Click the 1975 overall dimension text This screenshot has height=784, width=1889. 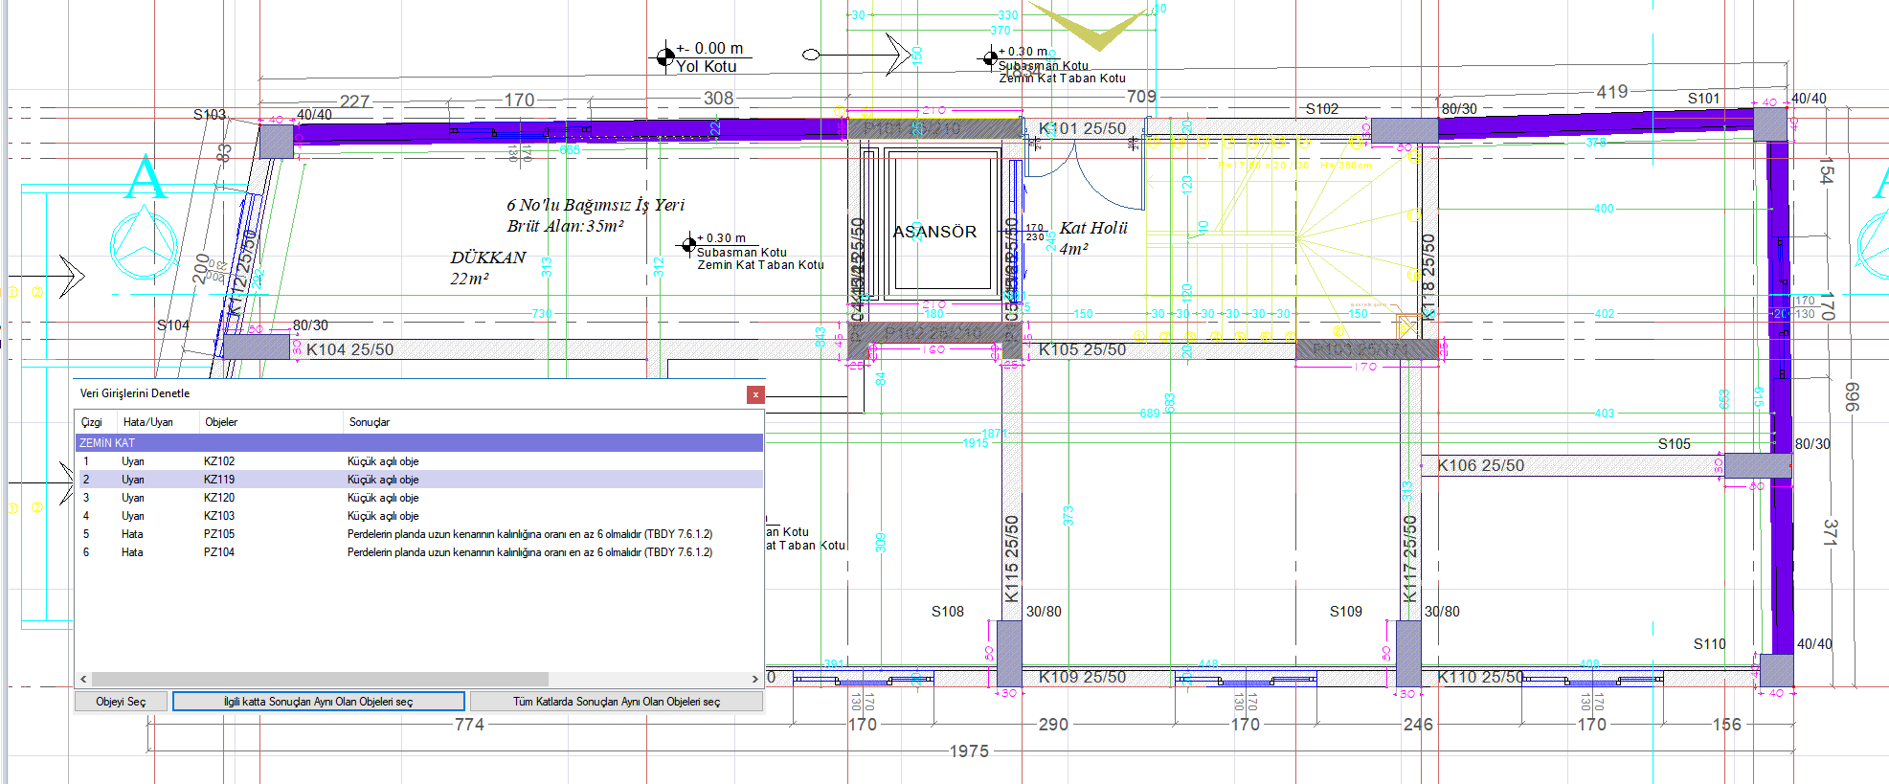click(x=969, y=751)
